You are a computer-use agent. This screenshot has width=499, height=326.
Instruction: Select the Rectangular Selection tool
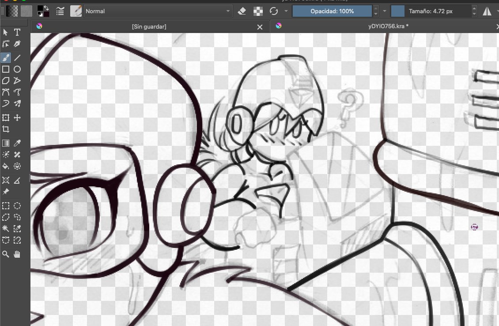[6, 206]
